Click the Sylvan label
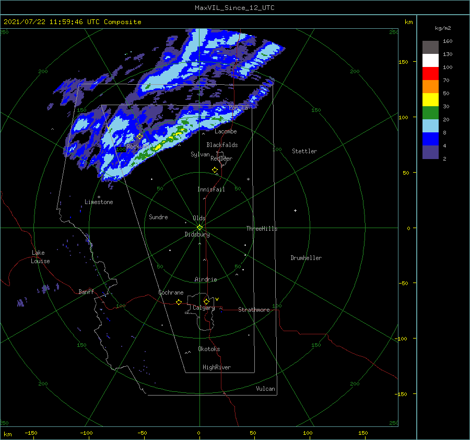The height and width of the screenshot is (440, 470). click(x=200, y=154)
